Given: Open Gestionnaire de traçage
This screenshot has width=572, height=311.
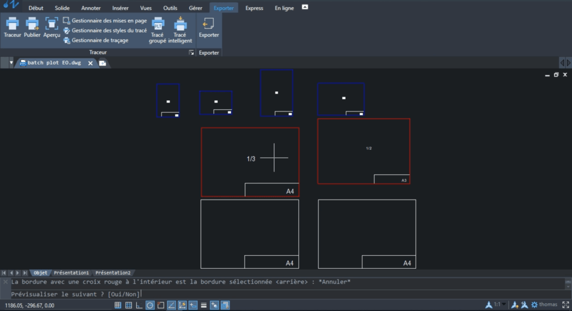Looking at the screenshot, I should (96, 41).
